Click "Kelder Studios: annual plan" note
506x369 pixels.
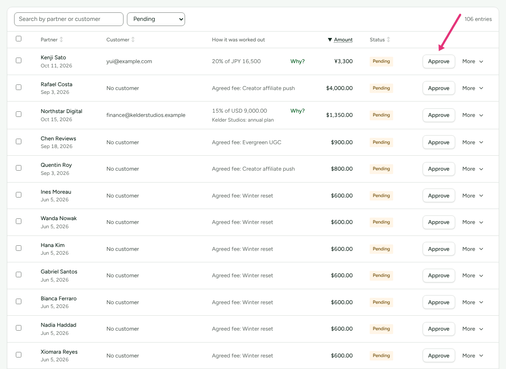(x=243, y=120)
